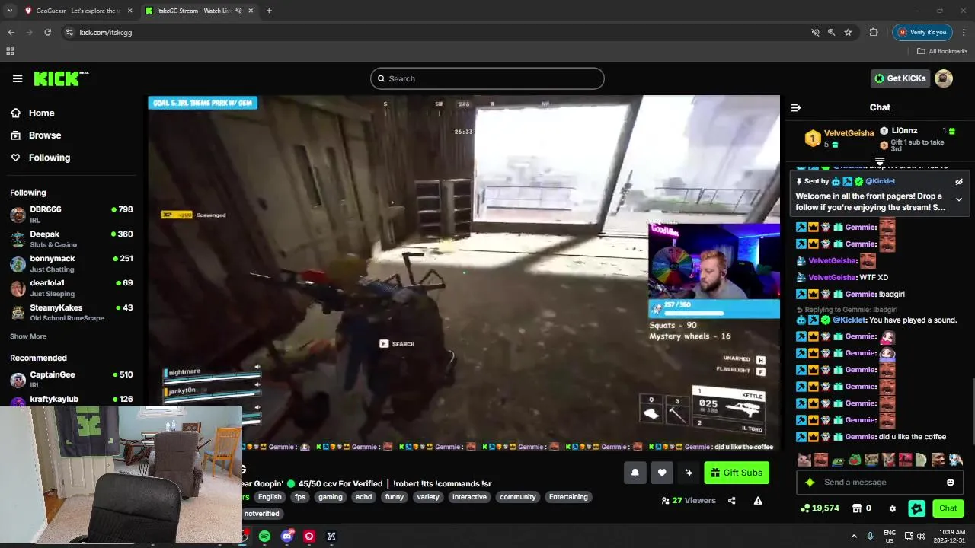Reload the page
Viewport: 975px width, 548px height.
[x=47, y=32]
